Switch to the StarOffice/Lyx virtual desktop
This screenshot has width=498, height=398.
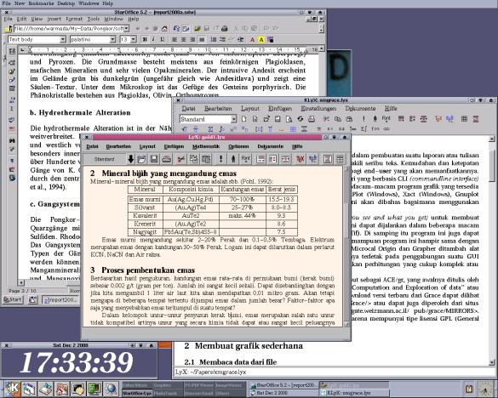point(137,393)
